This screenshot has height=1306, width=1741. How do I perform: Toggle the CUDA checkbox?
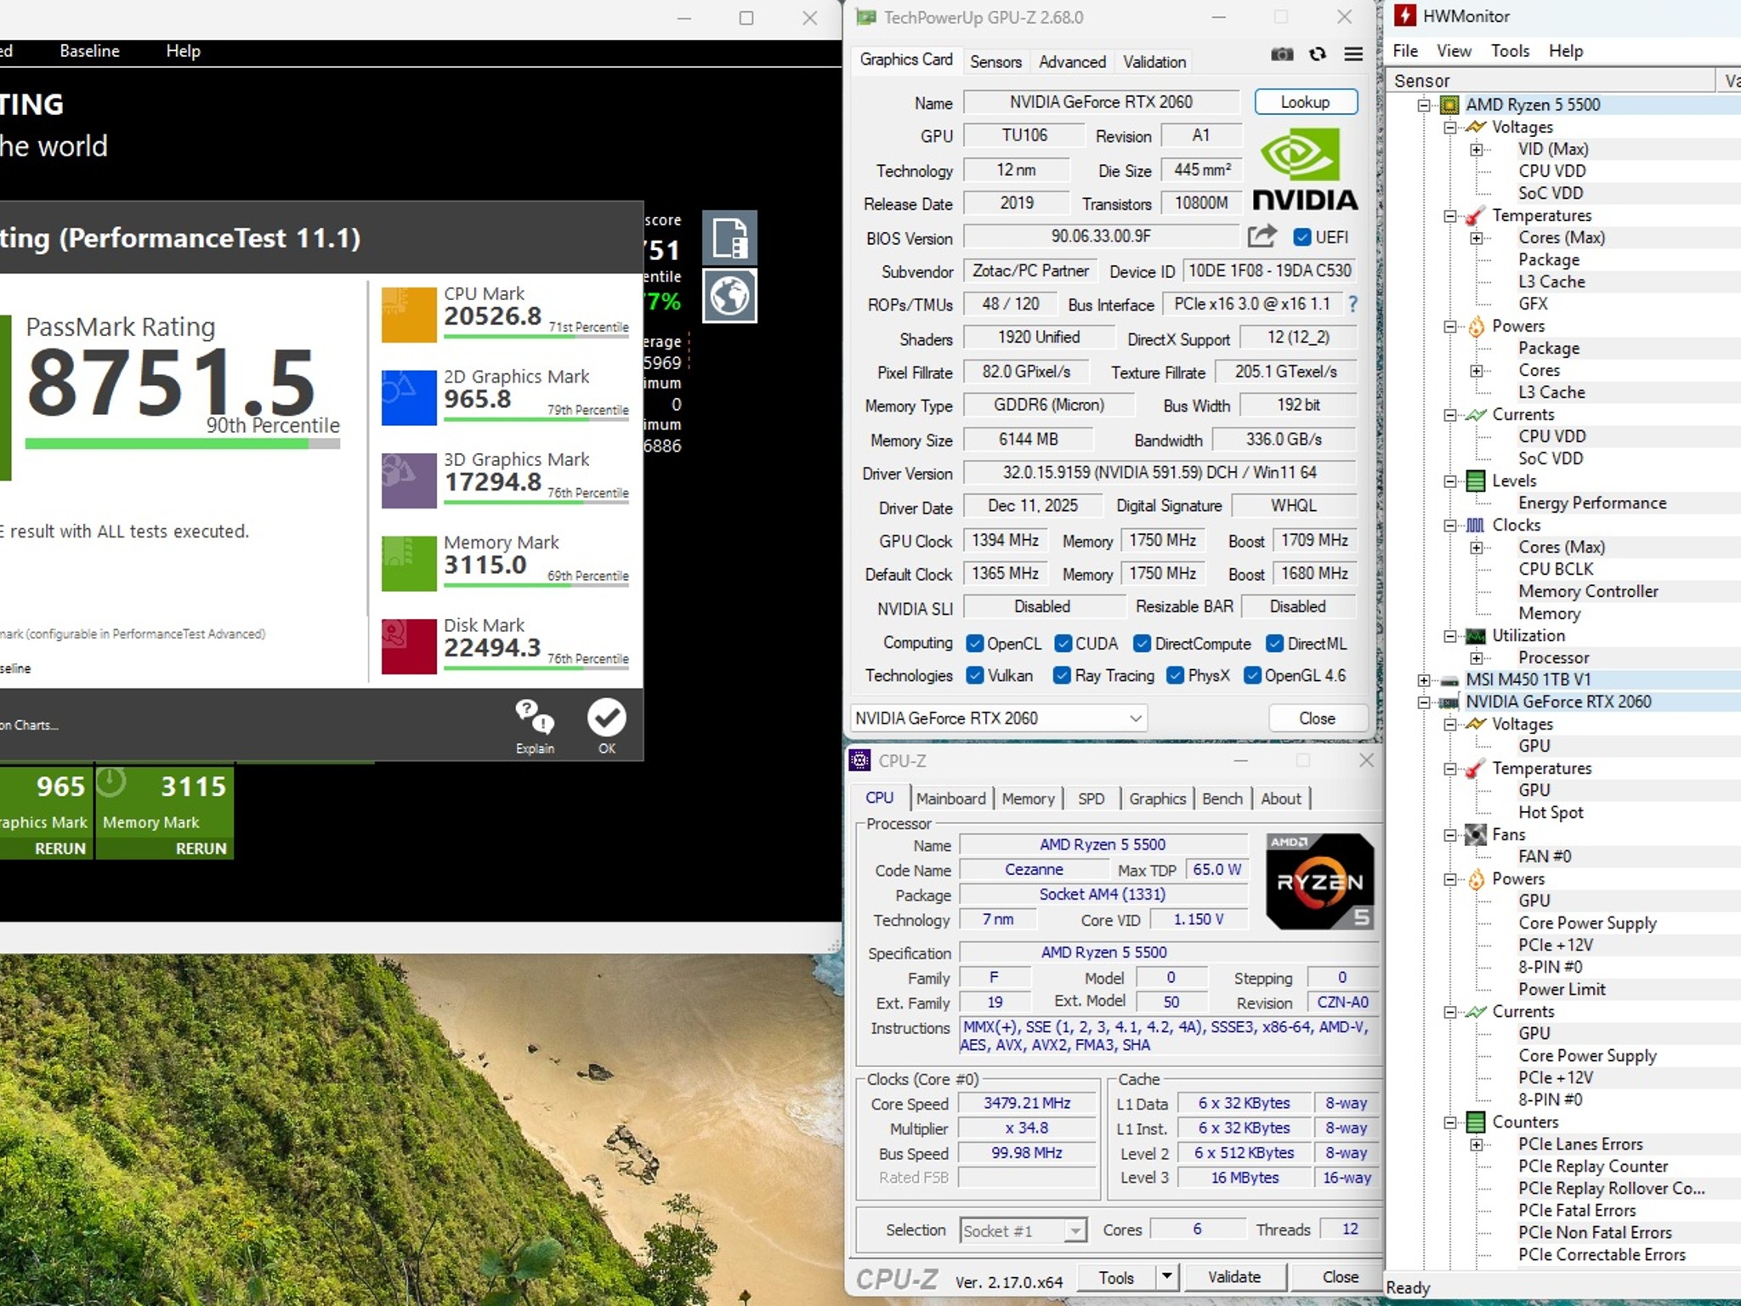[x=1063, y=644]
